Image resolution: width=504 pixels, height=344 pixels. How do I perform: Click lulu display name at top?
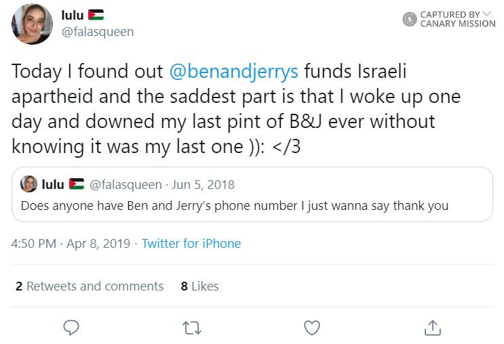[x=73, y=15]
